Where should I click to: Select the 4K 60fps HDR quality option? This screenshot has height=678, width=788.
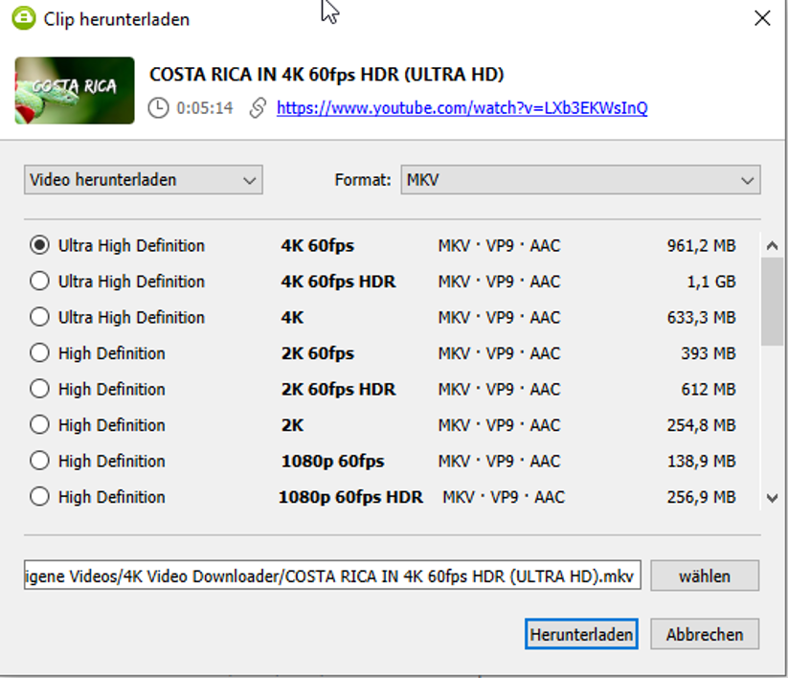point(39,282)
